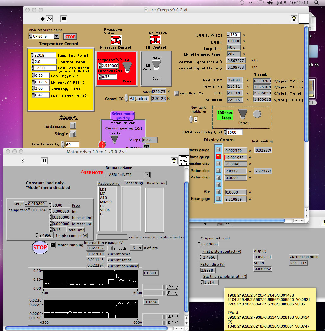
Task: Click the date and time in menu bar
Action: [297, 3]
